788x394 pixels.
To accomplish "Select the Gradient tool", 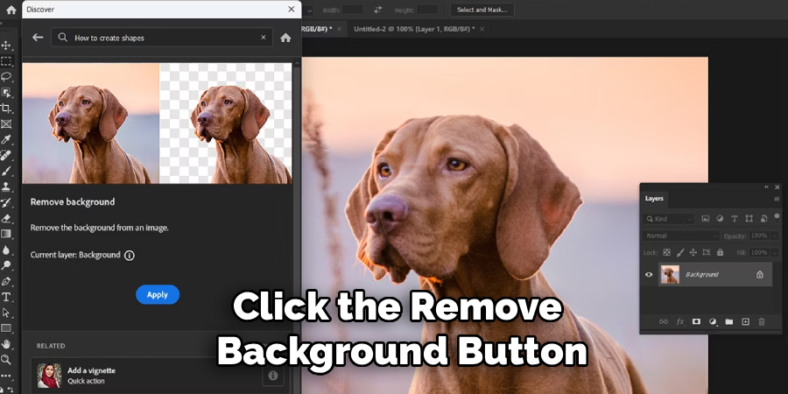I will 6,234.
